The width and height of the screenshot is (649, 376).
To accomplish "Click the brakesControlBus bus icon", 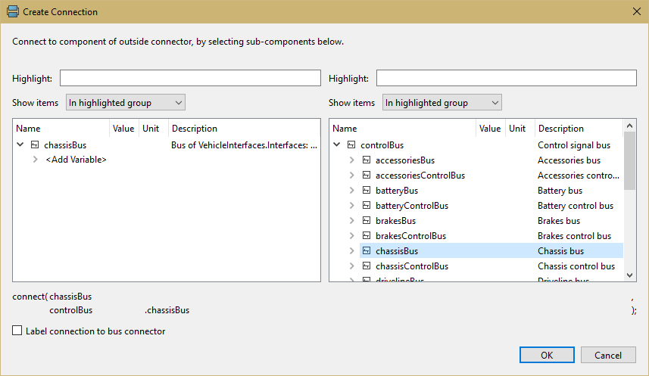I will pyautogui.click(x=367, y=236).
